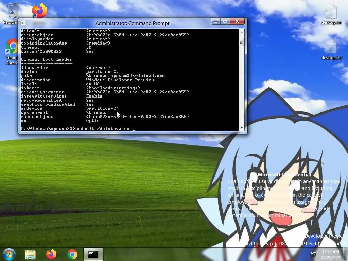
Task: Click the 'Windows Boot Loader' heading
Action: coord(47,59)
